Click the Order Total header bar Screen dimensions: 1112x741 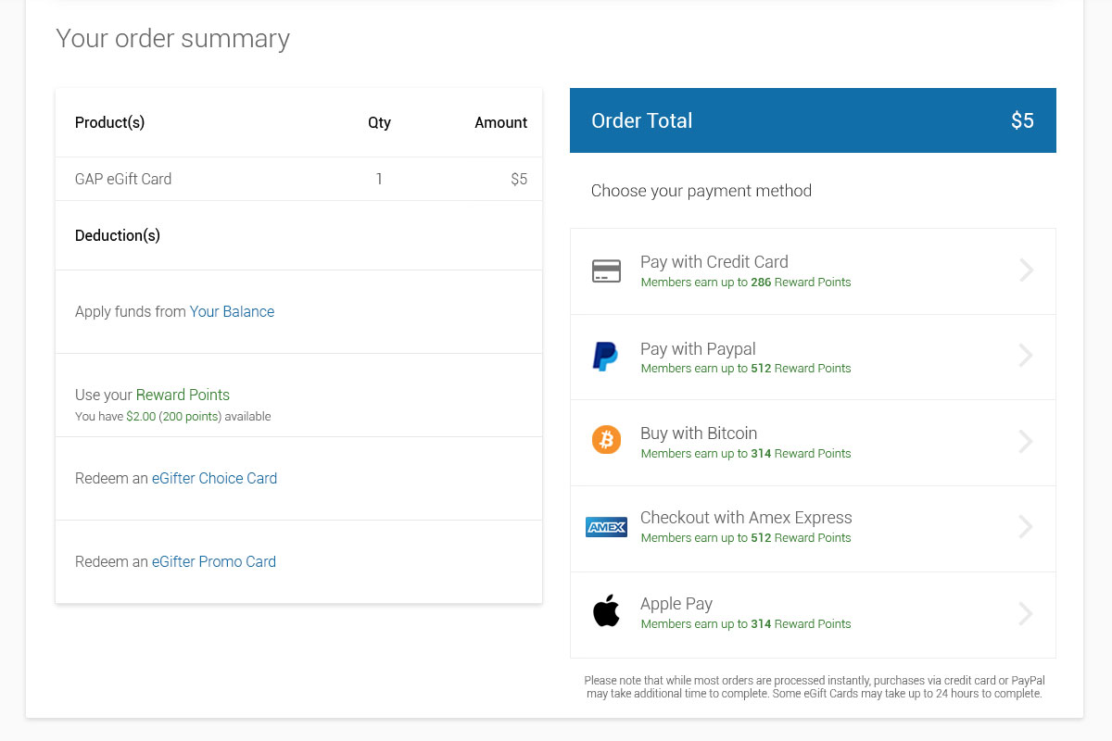click(813, 120)
